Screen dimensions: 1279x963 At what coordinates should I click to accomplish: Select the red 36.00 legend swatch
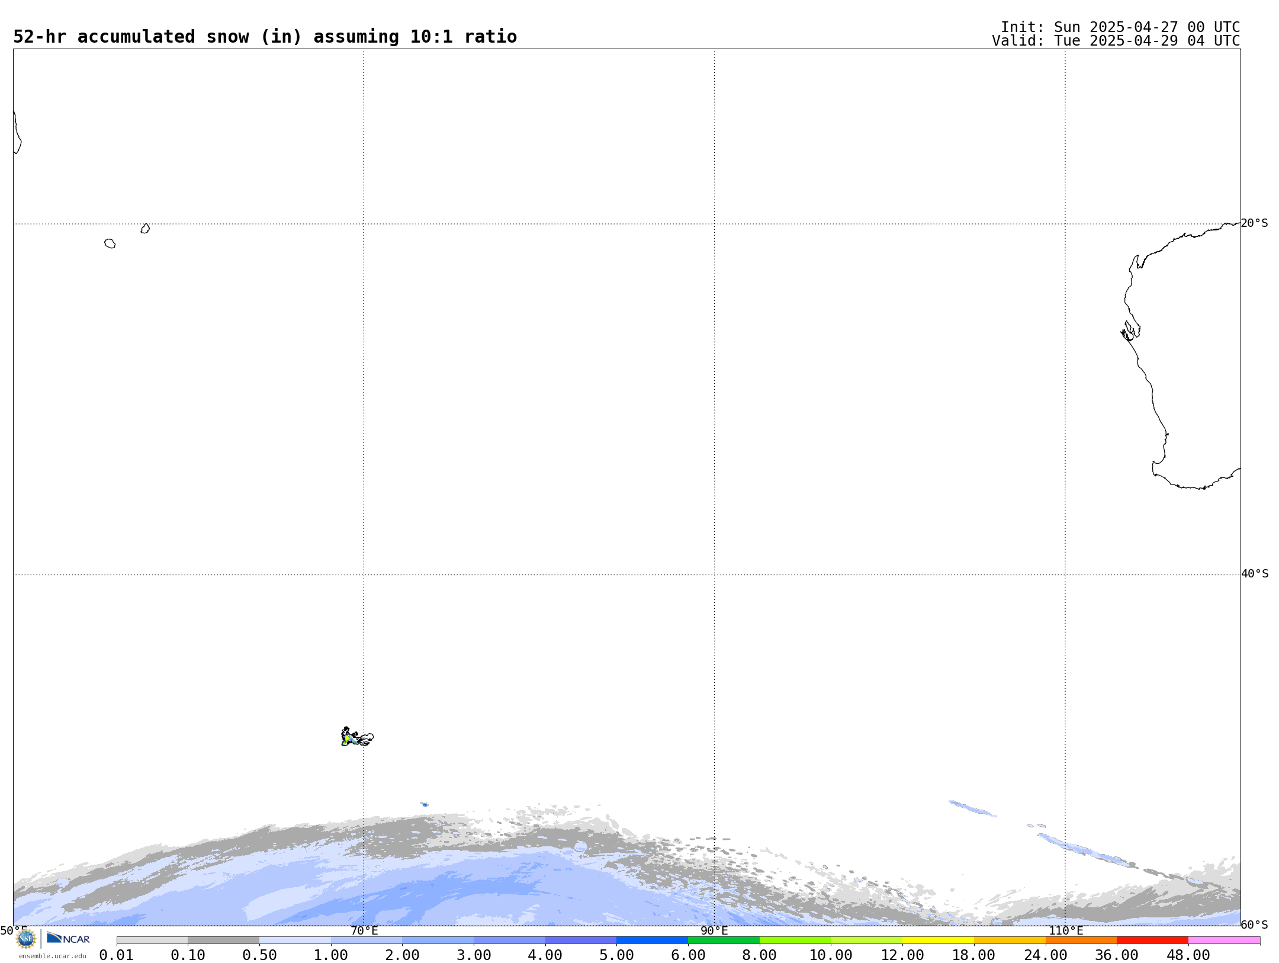(1152, 940)
